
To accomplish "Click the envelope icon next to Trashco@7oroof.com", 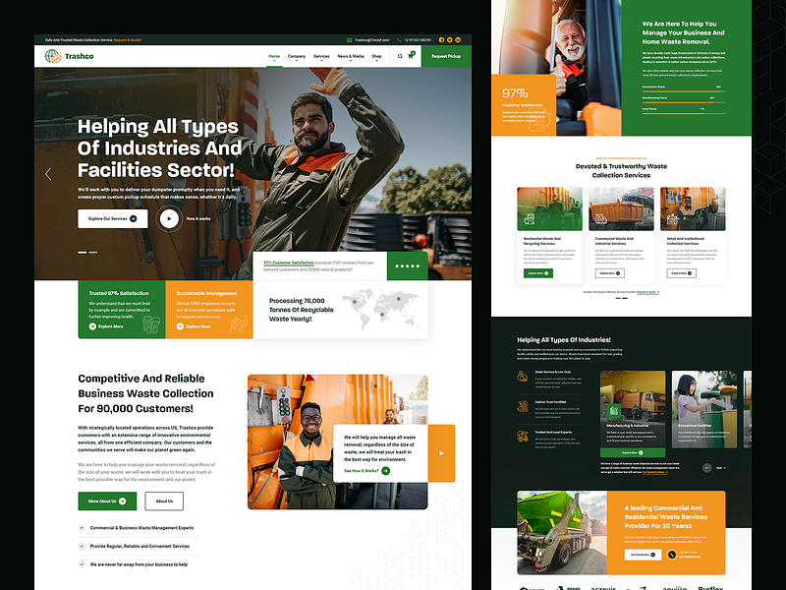I will tap(348, 41).
